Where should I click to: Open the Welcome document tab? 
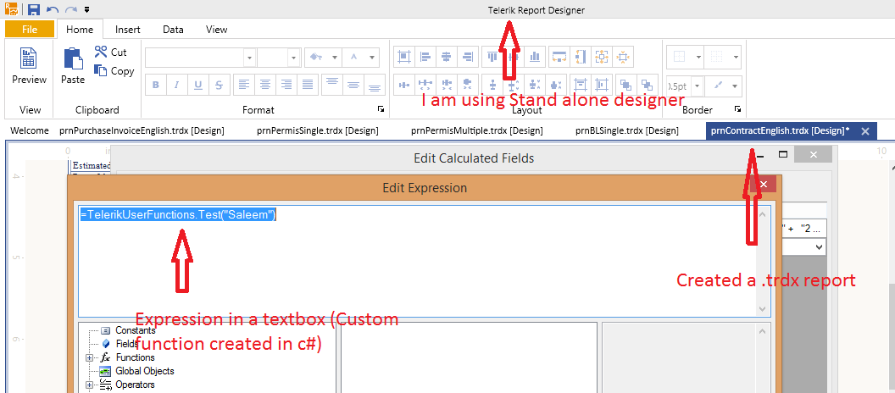tap(30, 130)
